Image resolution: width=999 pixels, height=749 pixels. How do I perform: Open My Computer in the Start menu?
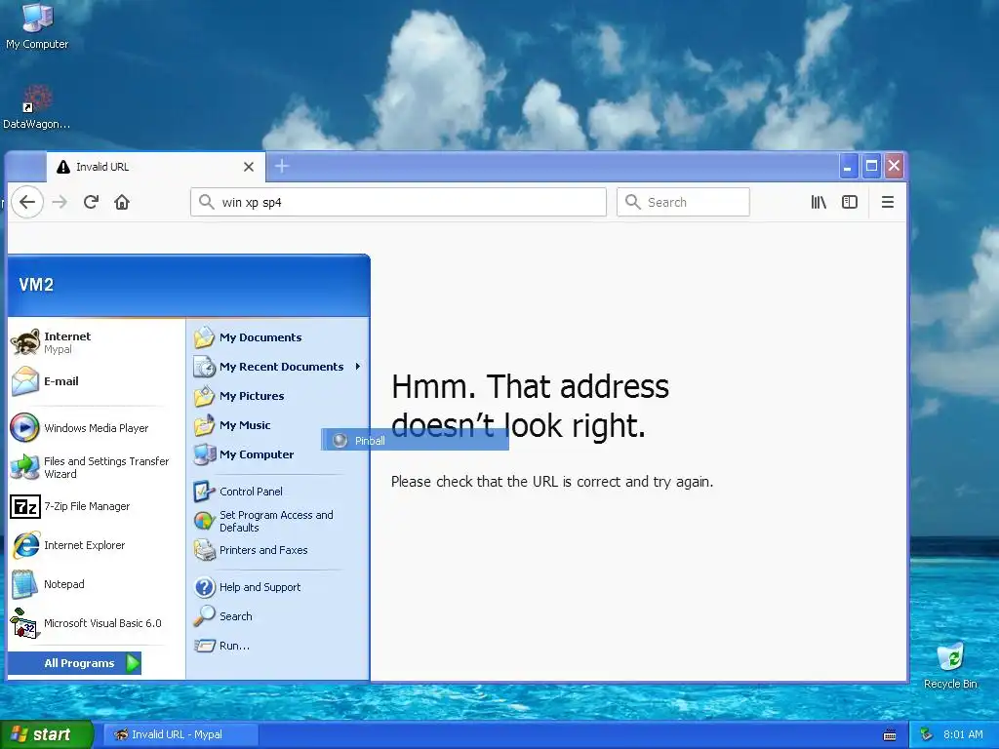click(x=277, y=454)
